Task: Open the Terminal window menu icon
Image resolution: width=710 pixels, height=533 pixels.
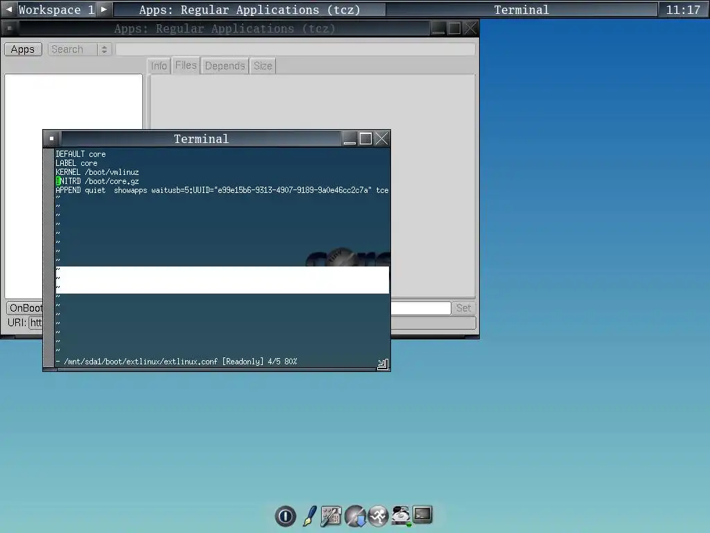Action: pos(51,138)
